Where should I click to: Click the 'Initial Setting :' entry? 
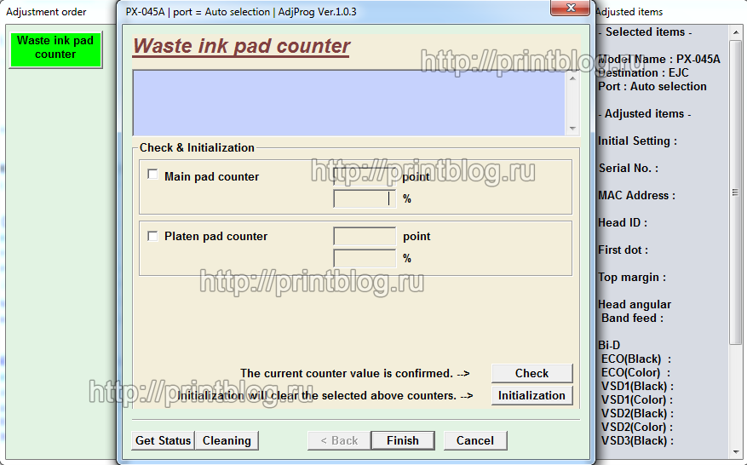(x=637, y=141)
